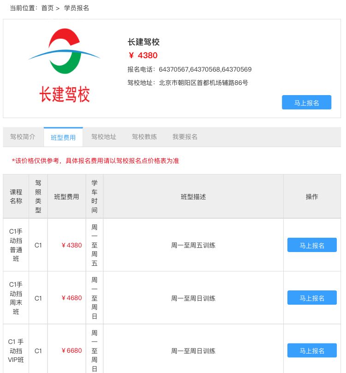Viewport: 346px width, 373px height.
Task: Click 马上报名 for the C1手动挡周末班 row
Action: pos(312,298)
